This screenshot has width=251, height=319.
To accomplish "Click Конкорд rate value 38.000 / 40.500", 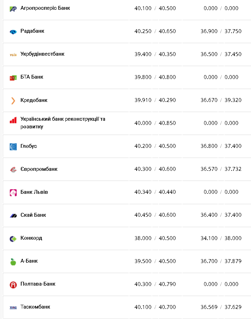I will [155, 238].
